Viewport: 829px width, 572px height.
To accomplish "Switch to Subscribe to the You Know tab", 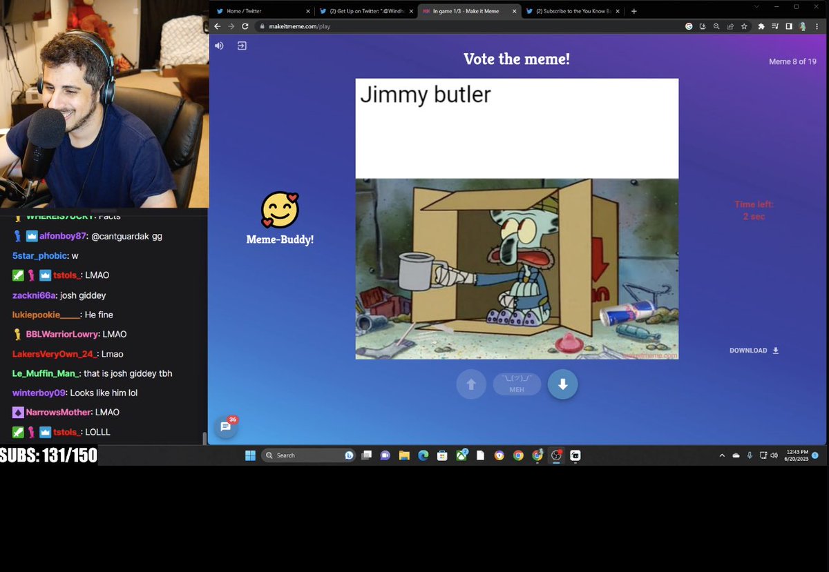I will (571, 11).
